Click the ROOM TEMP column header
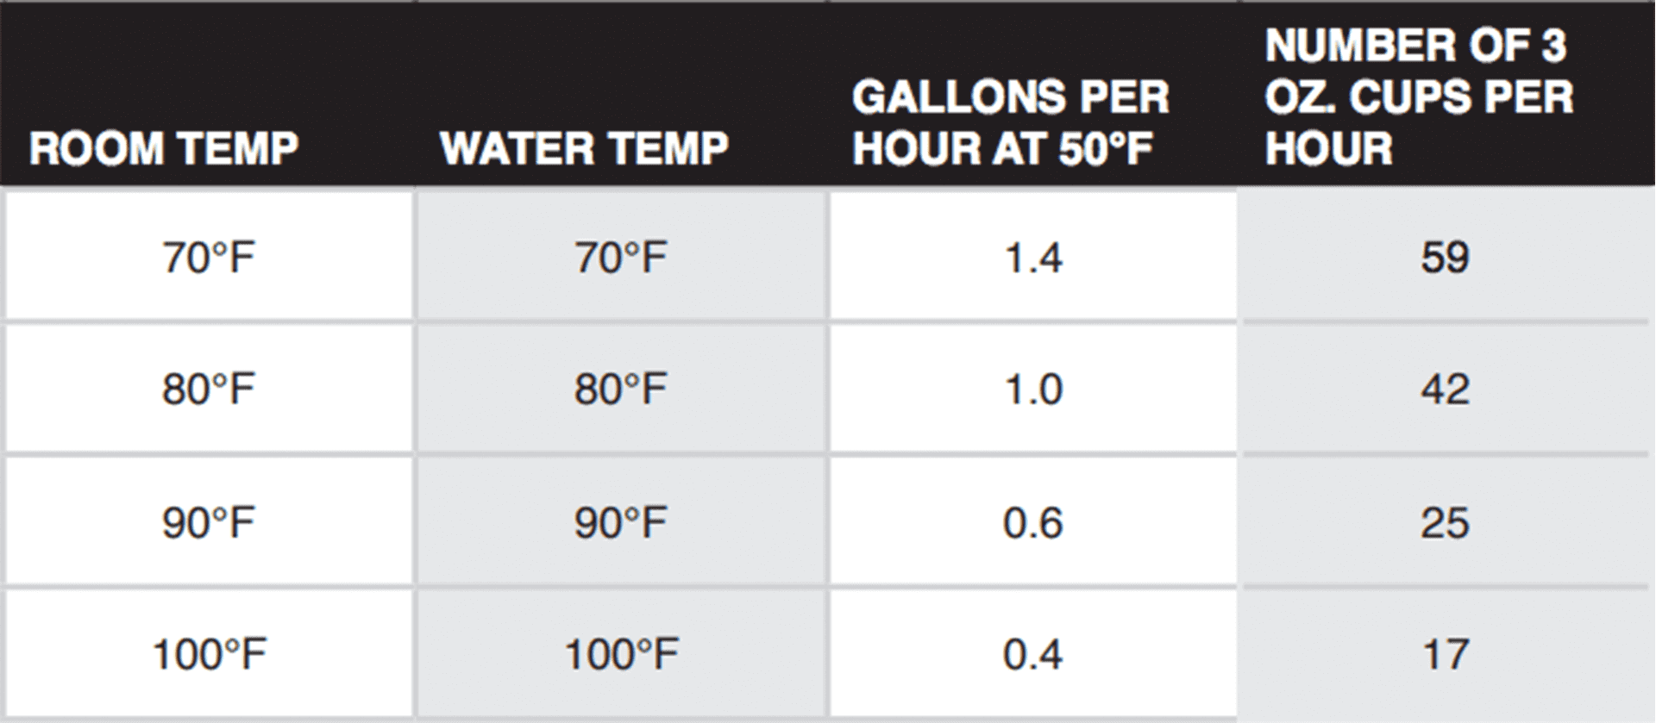 164,148
